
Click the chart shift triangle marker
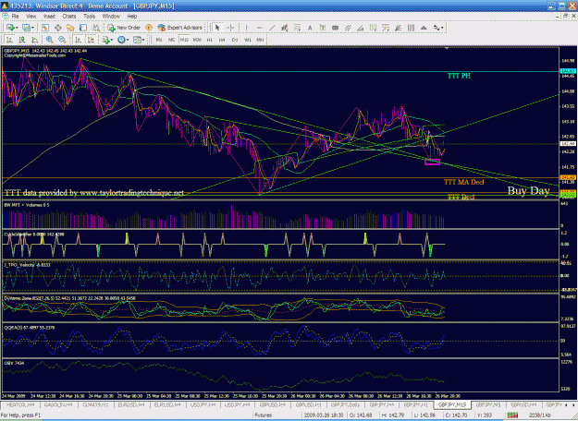coord(447,48)
